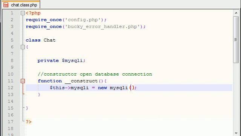Click 'mysqli' after new on line 12
Screen dimensions: 241x136
click(x=119, y=88)
